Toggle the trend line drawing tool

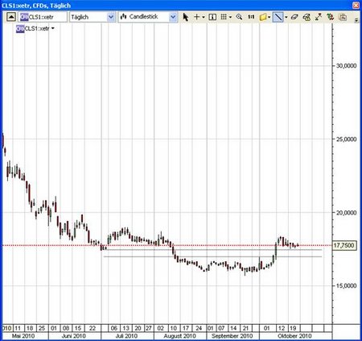(278, 17)
